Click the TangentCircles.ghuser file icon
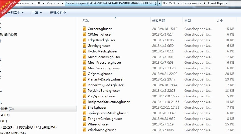This screenshot has width=241, height=134. tap(84, 118)
